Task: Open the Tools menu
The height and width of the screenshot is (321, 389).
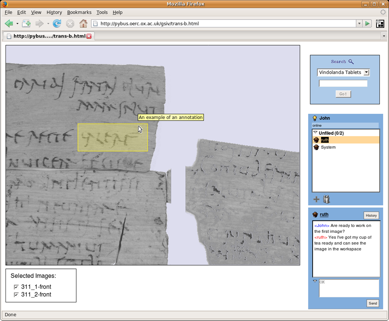Action: 102,12
